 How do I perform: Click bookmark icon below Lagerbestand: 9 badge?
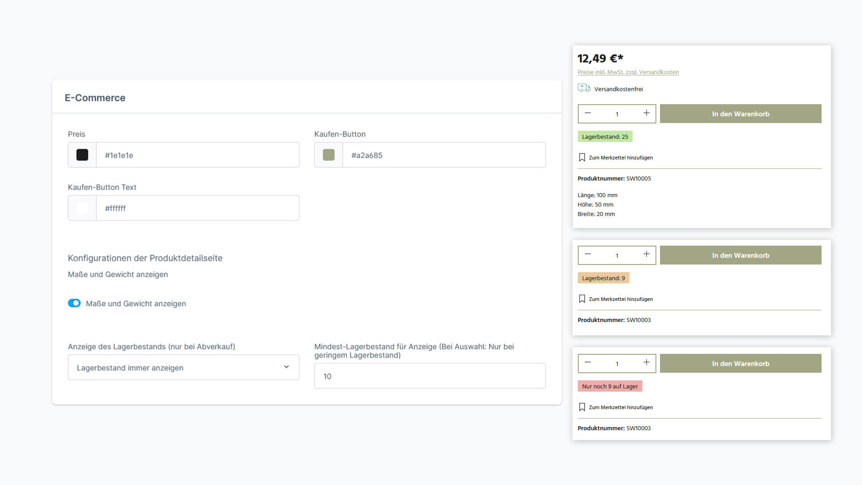[x=582, y=299]
